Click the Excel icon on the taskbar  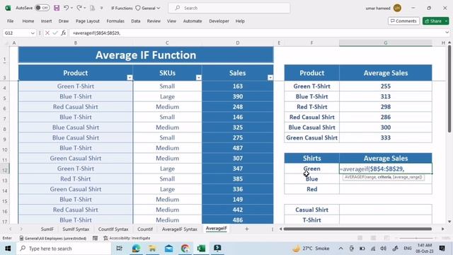[201, 249]
